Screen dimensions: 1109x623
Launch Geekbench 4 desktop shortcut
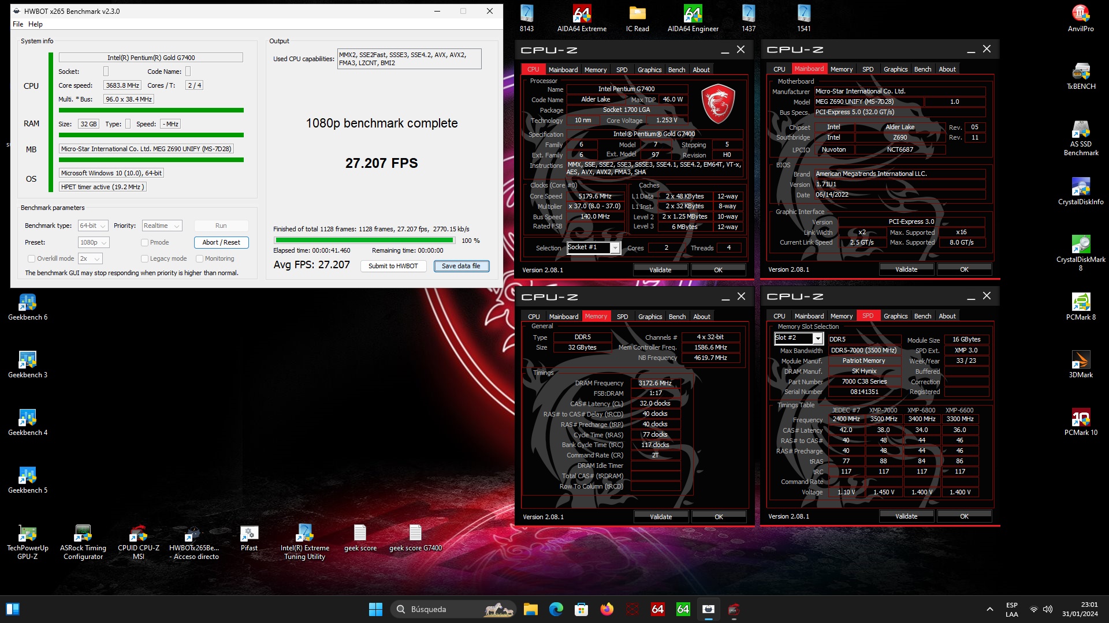(x=28, y=422)
